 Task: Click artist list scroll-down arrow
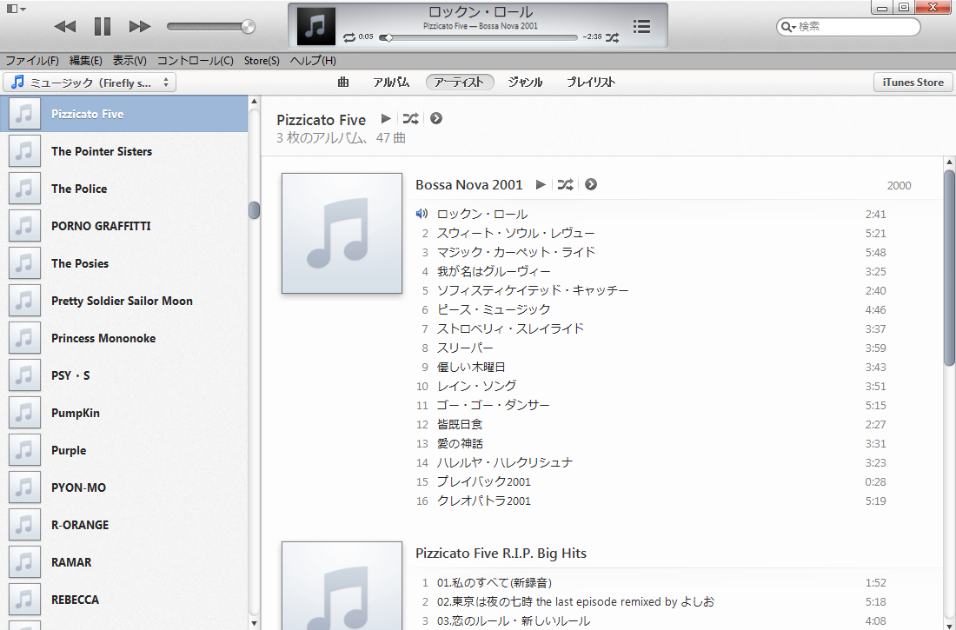[x=255, y=622]
